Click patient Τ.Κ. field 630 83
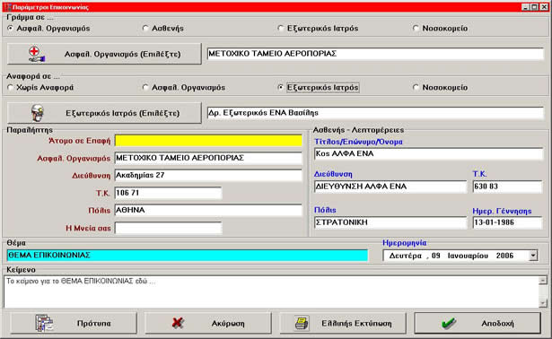The height and width of the screenshot is (339, 552). click(x=507, y=187)
